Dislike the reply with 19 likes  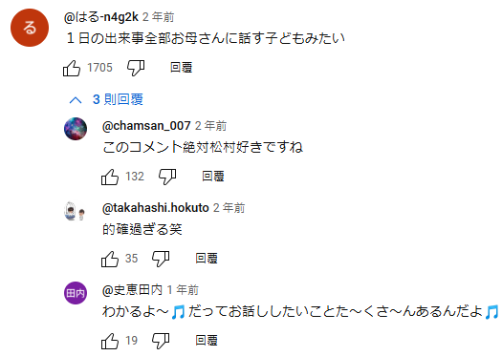click(x=161, y=341)
